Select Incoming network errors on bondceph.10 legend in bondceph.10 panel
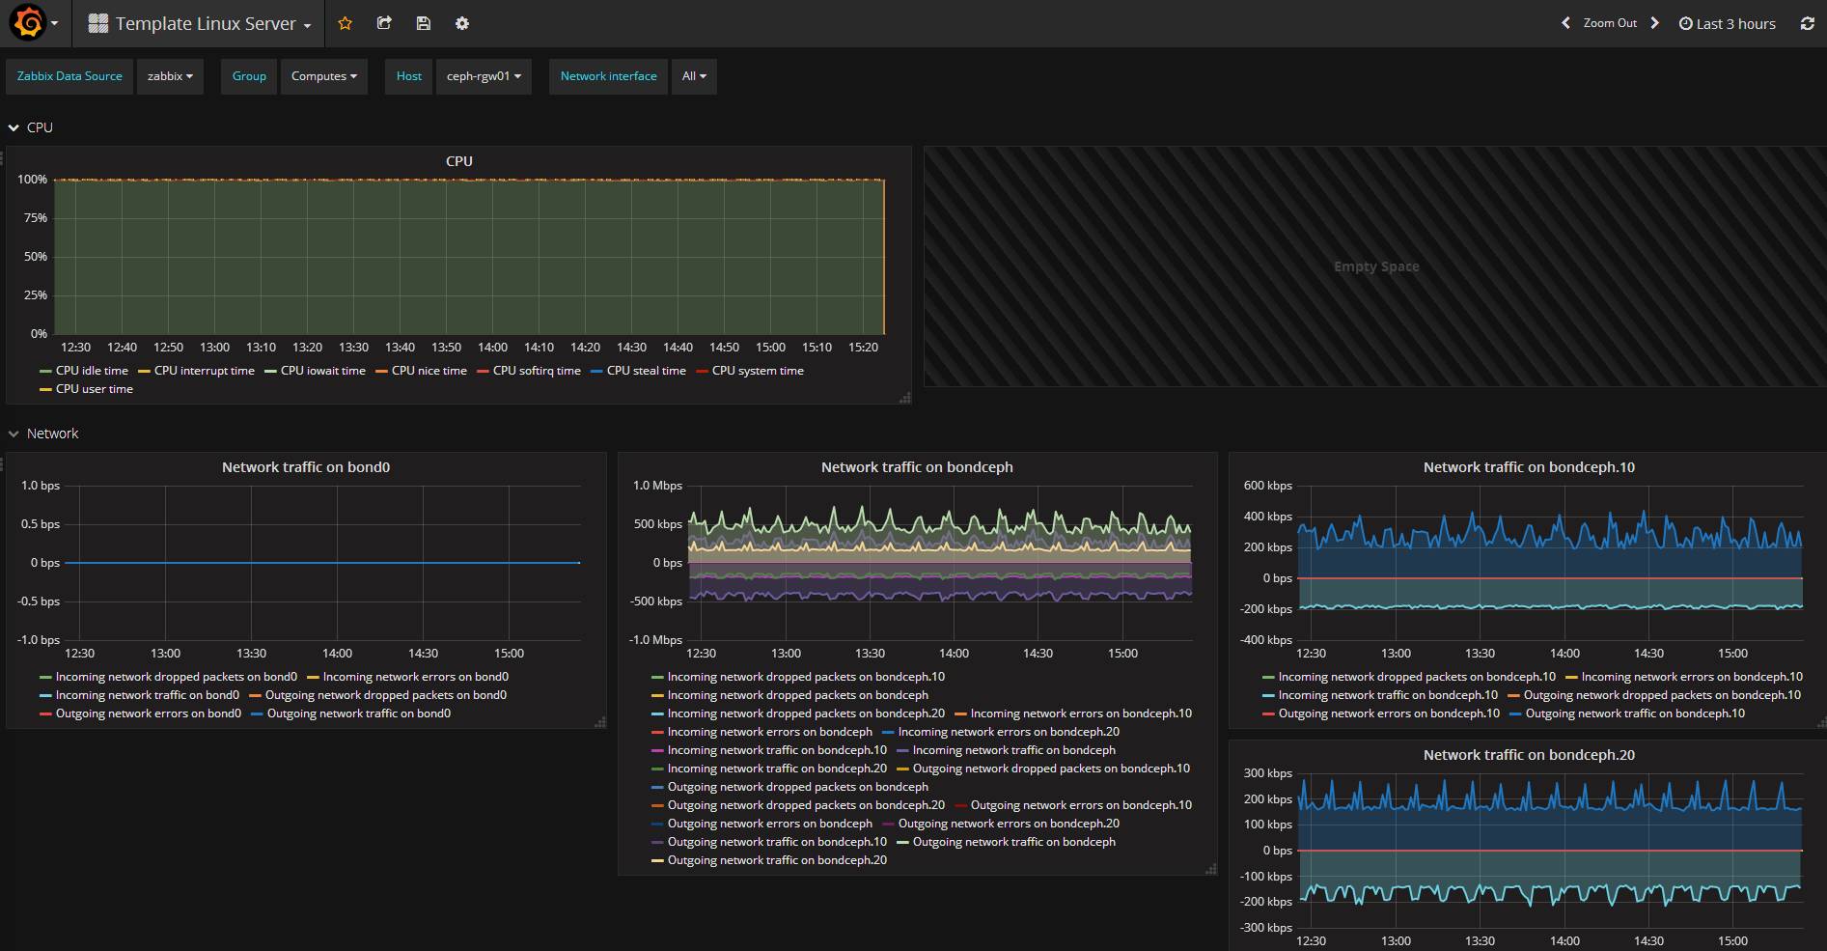1827x951 pixels. tap(1693, 677)
